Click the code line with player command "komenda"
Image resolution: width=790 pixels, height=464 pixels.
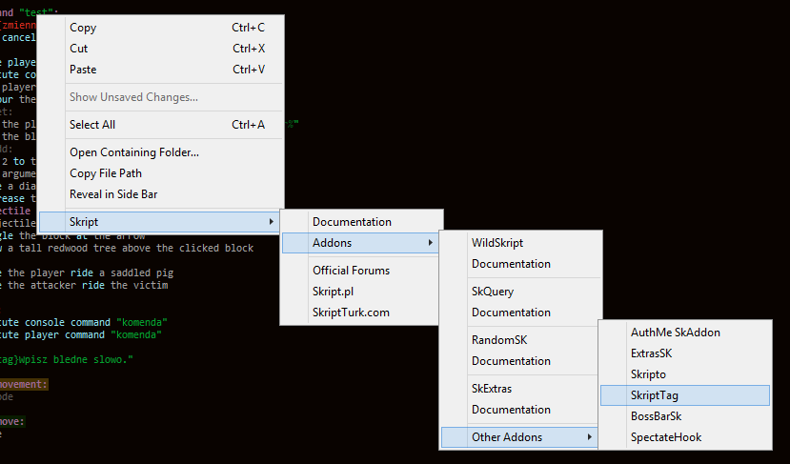81,334
